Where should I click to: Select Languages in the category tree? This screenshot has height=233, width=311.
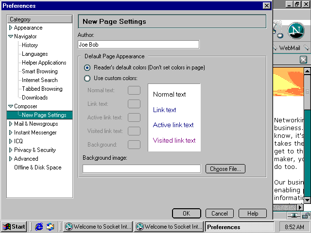(35, 54)
